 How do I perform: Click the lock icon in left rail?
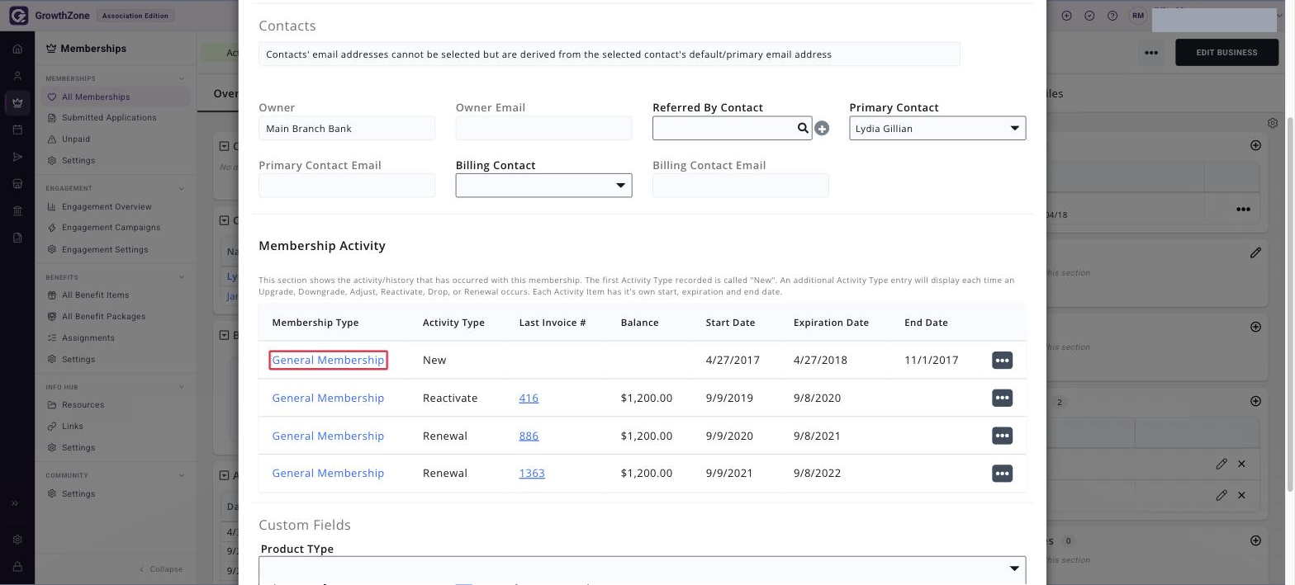[17, 567]
